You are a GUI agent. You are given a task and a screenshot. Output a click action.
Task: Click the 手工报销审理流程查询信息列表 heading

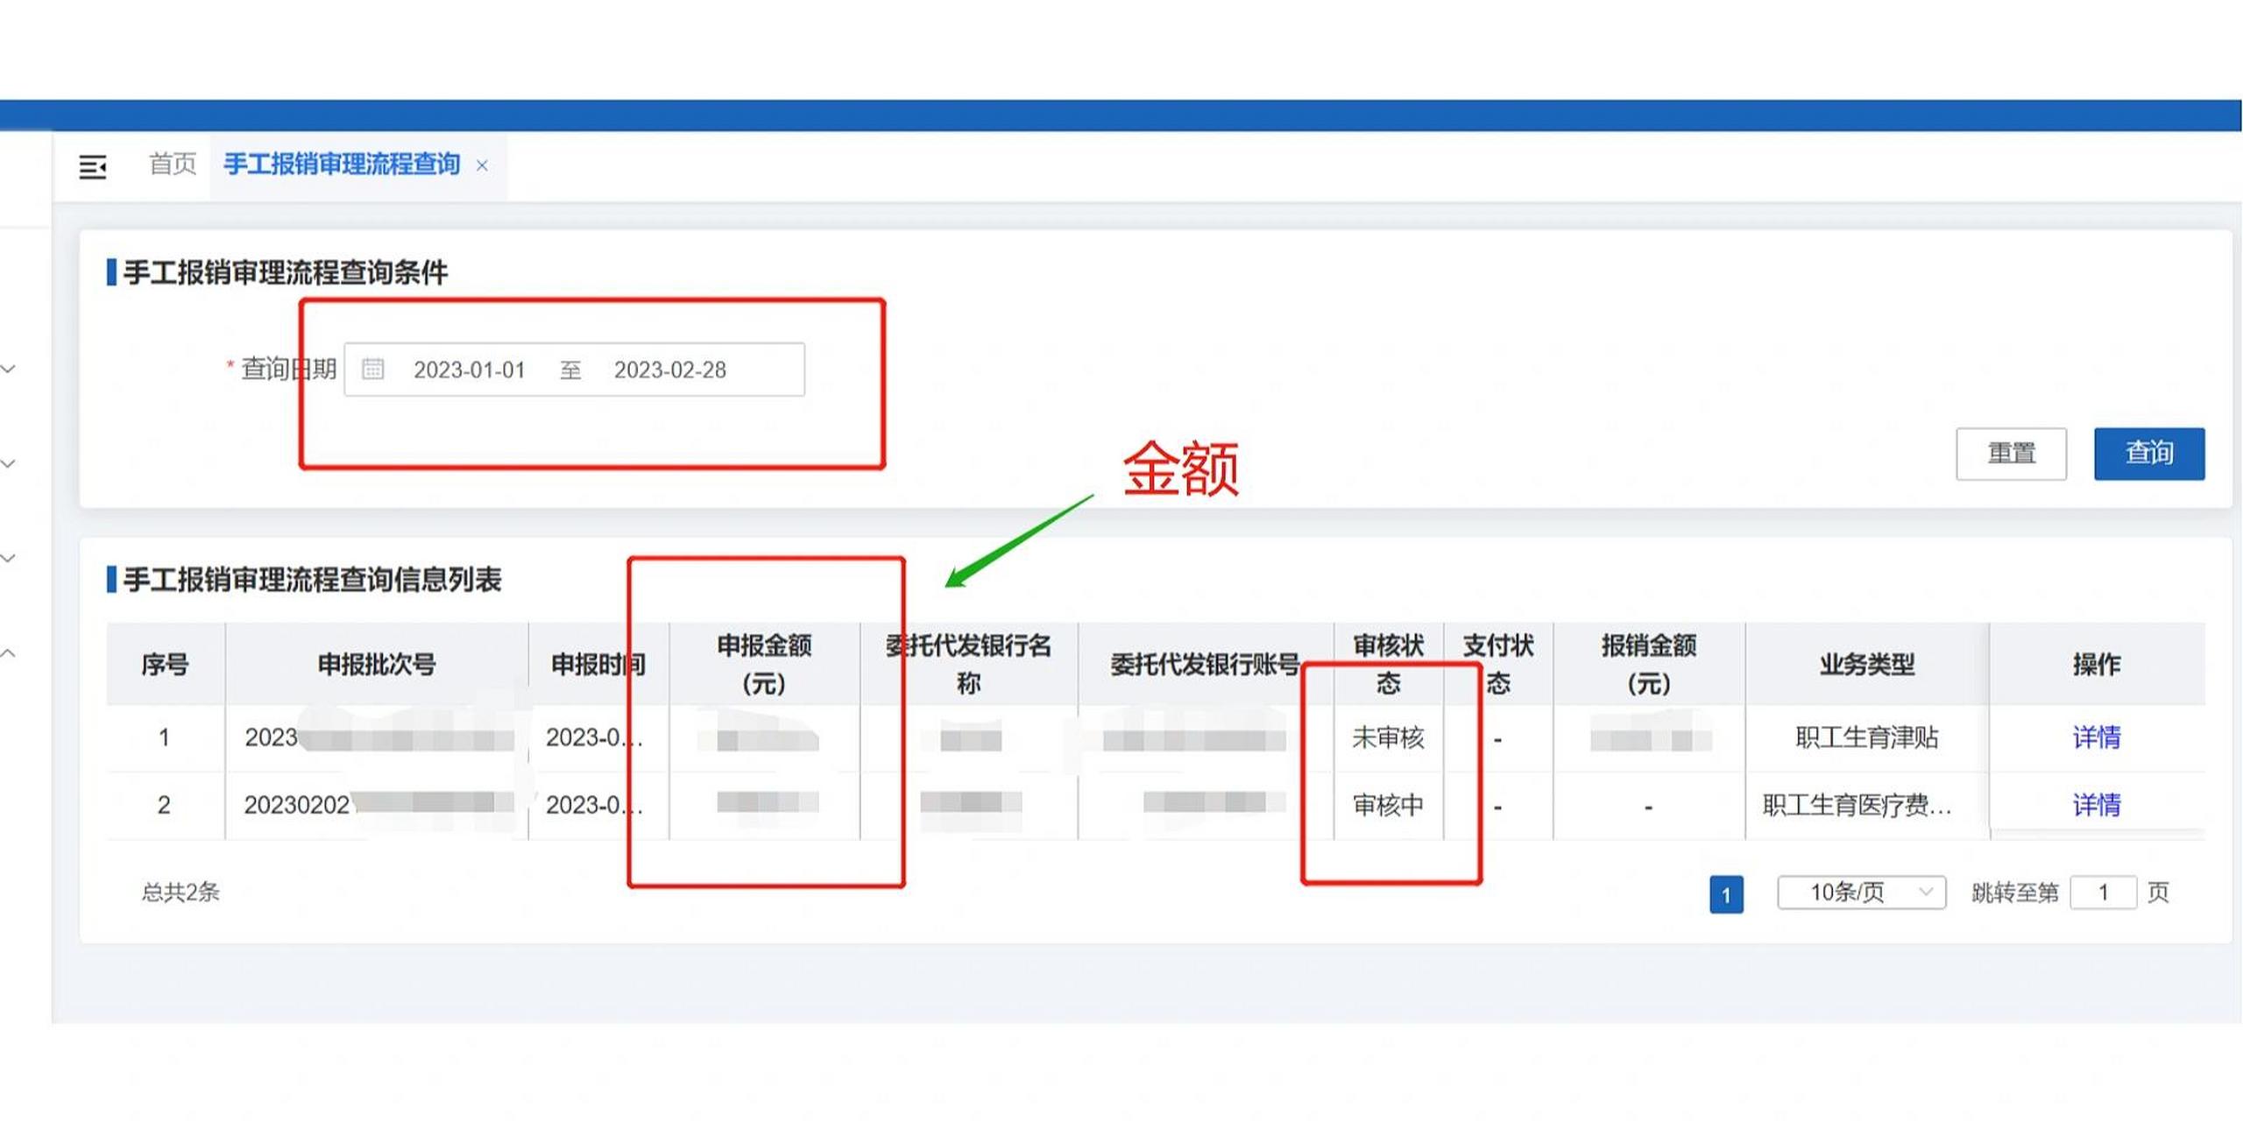click(x=312, y=579)
